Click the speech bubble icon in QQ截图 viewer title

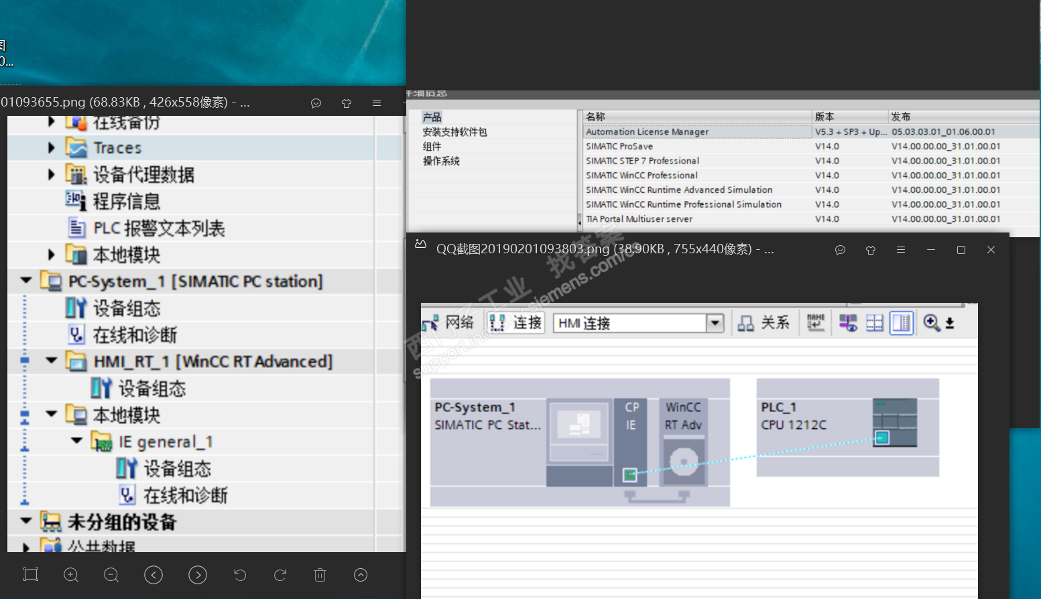pos(841,250)
